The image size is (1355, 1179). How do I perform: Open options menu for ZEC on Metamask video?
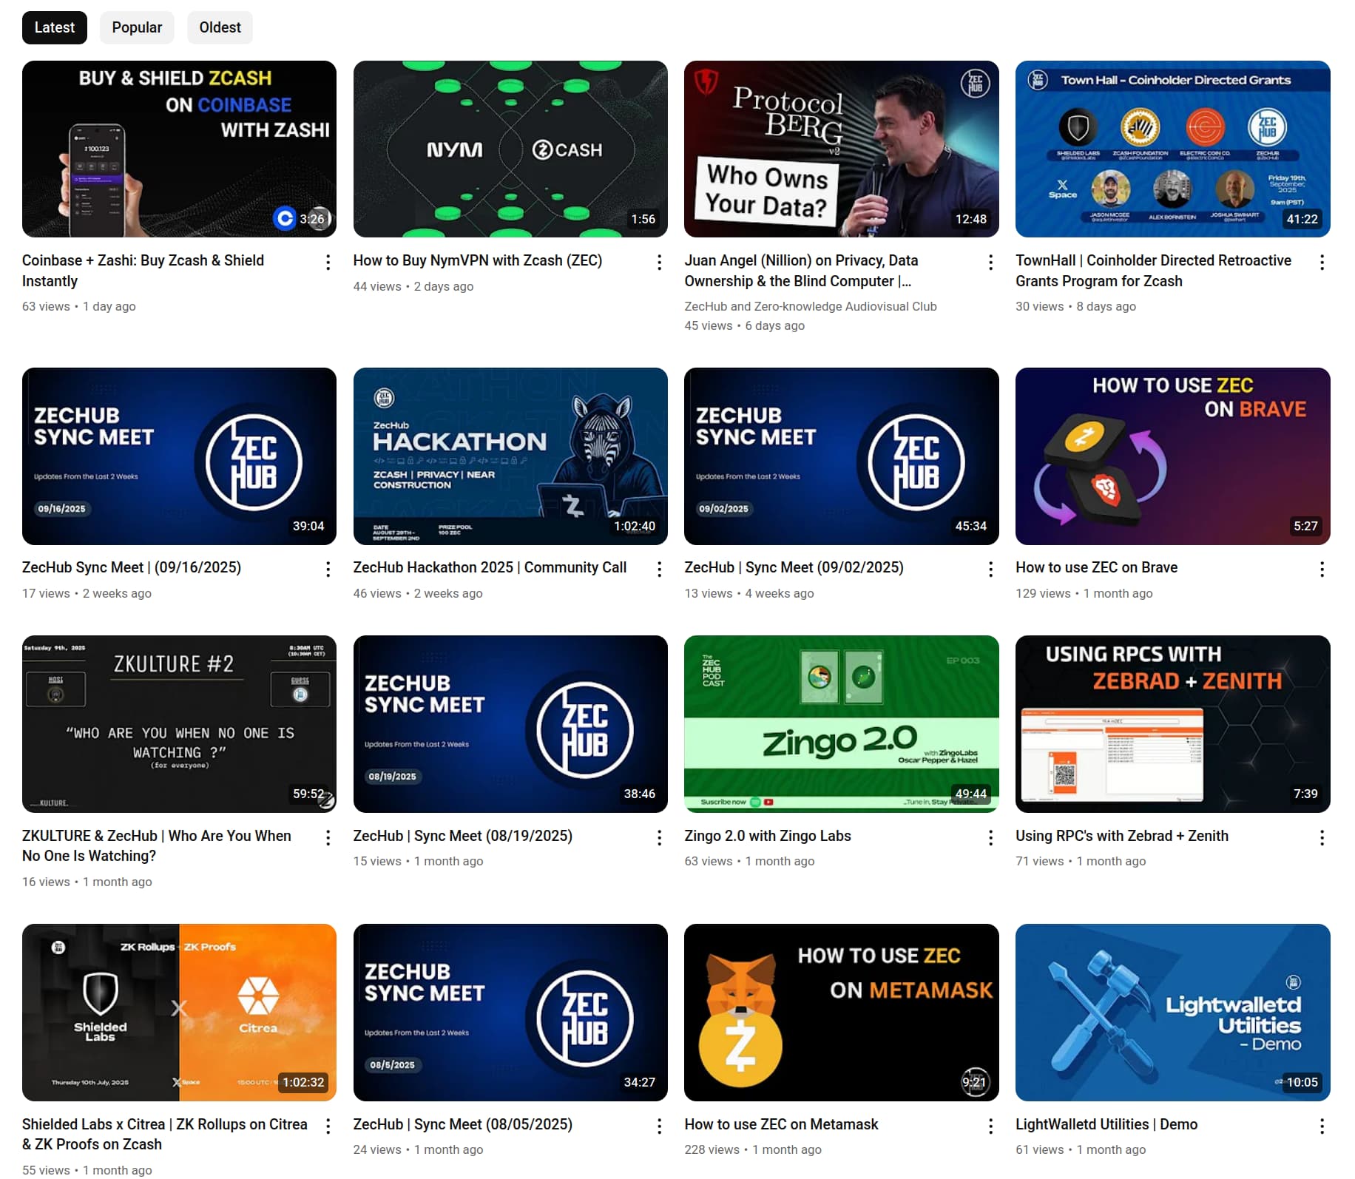coord(990,1126)
